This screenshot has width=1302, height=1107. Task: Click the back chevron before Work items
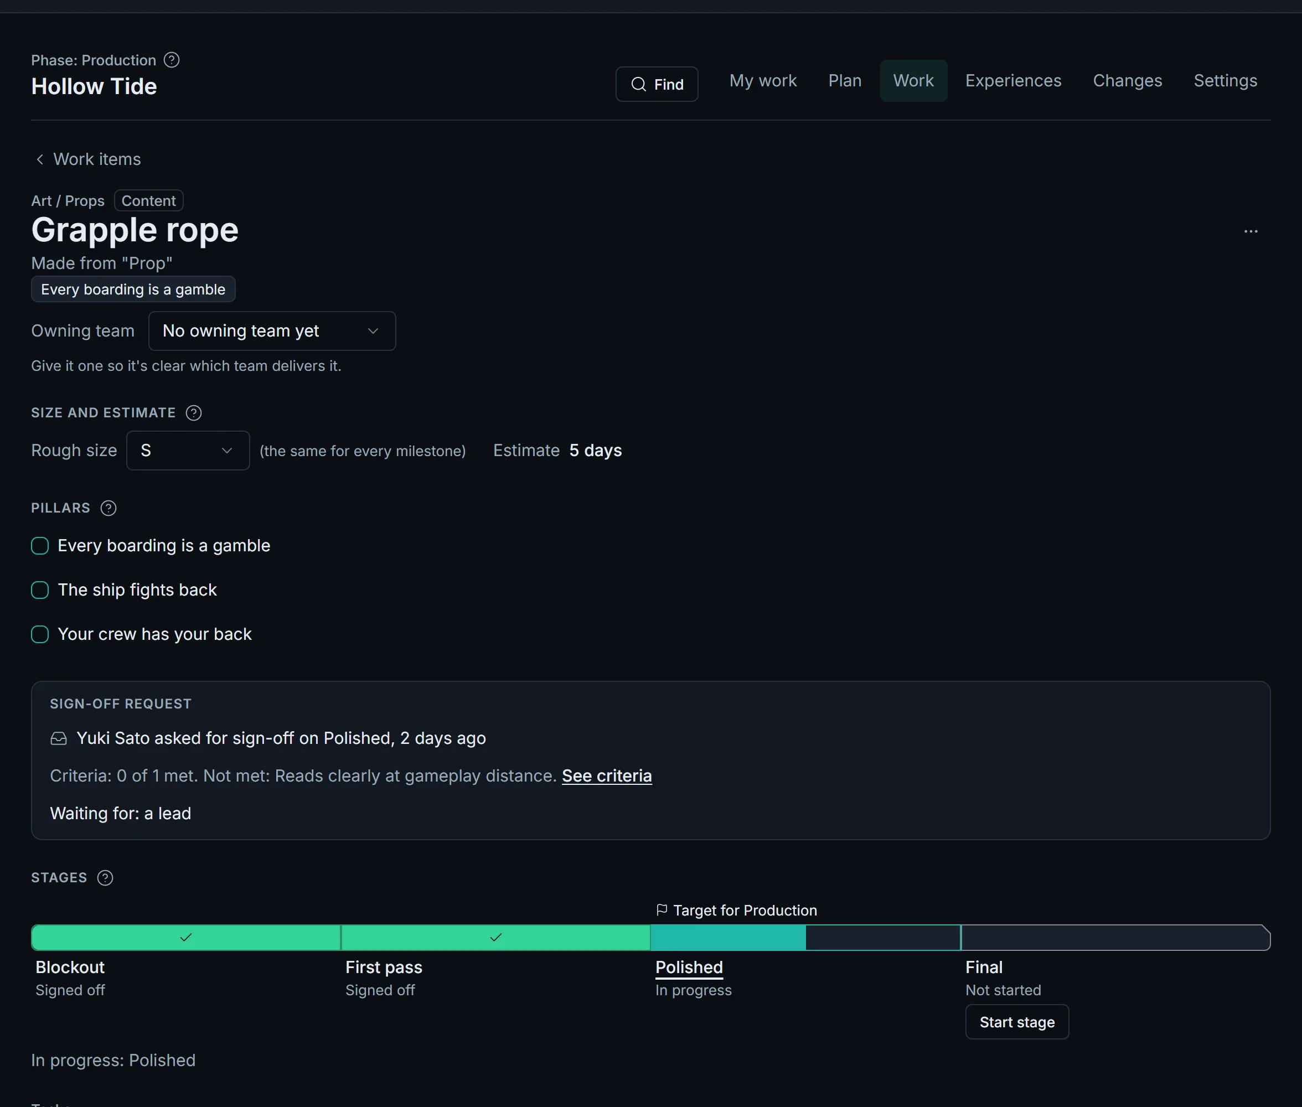(39, 159)
